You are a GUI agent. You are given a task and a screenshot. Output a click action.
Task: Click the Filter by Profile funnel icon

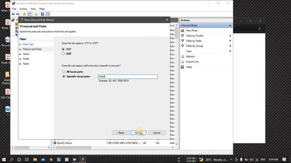[x=183, y=36]
